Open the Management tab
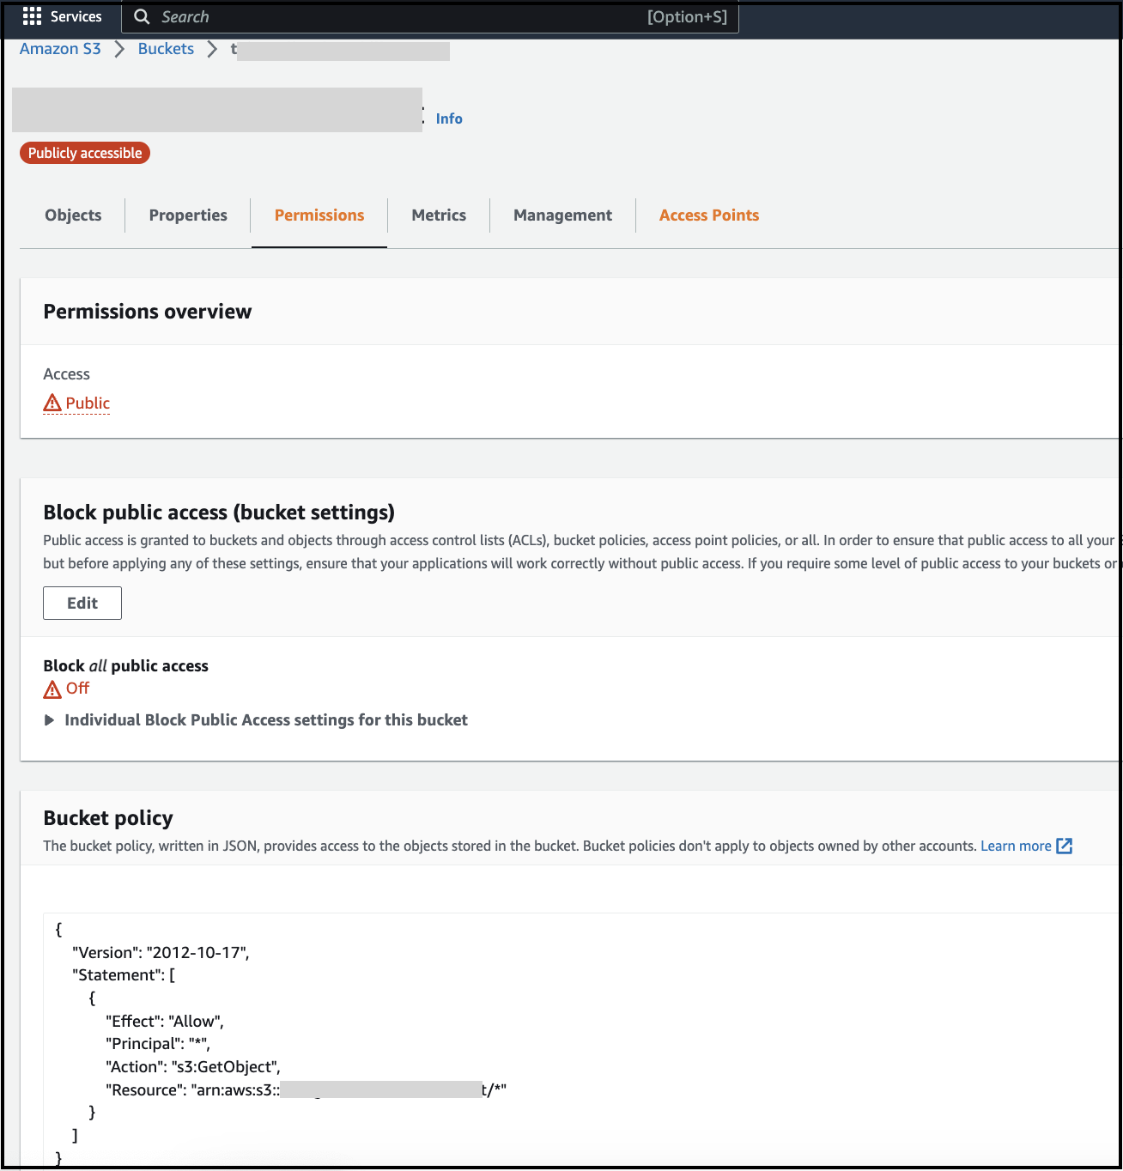 point(563,215)
